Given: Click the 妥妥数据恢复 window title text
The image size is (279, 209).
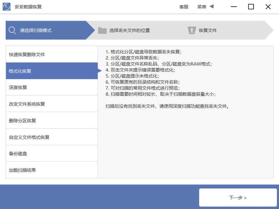Looking at the screenshot, I should pos(28,7).
